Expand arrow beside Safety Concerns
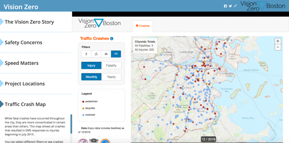 pos(2,42)
